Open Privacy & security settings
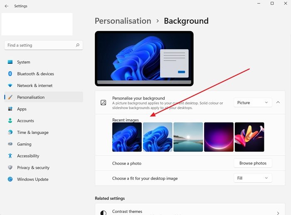 (44, 167)
